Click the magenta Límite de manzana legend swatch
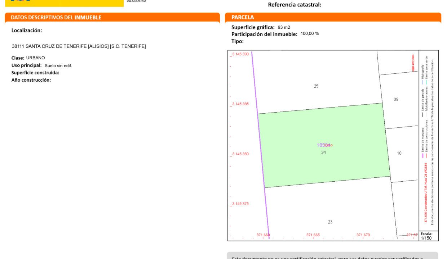The height and width of the screenshot is (259, 447). [x=422, y=155]
